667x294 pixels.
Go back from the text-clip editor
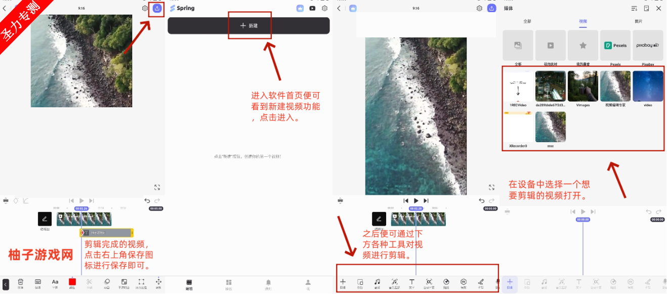pos(5,9)
